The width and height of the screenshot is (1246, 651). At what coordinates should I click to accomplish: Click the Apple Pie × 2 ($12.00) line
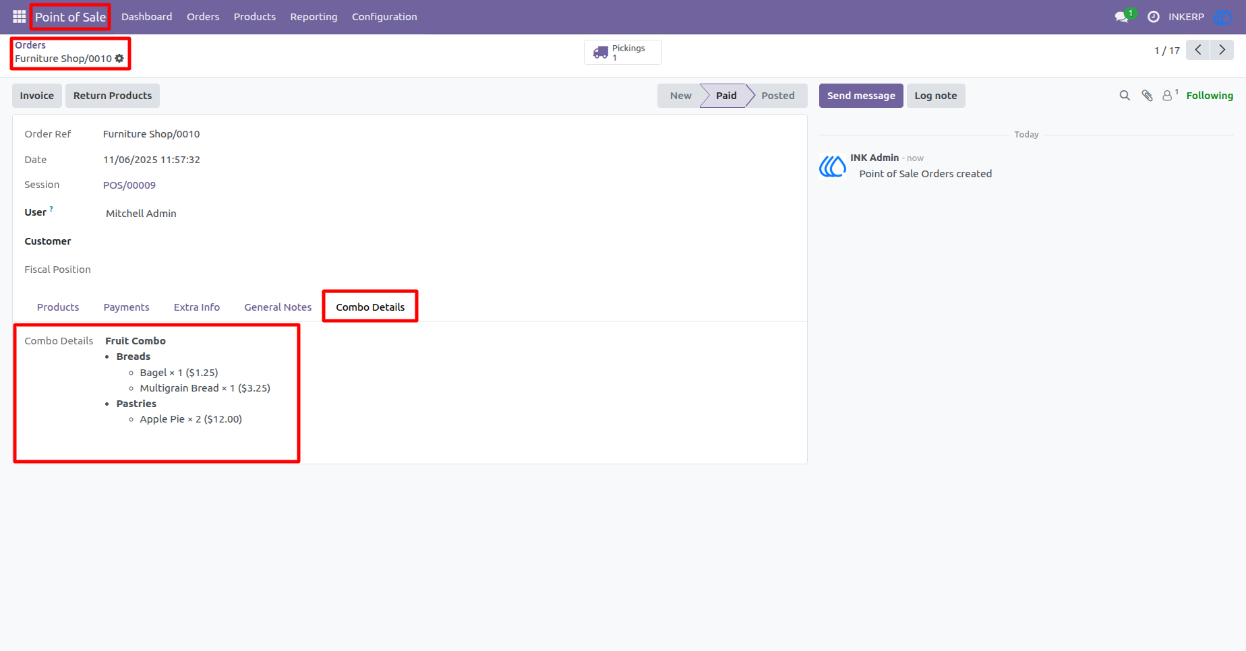191,419
